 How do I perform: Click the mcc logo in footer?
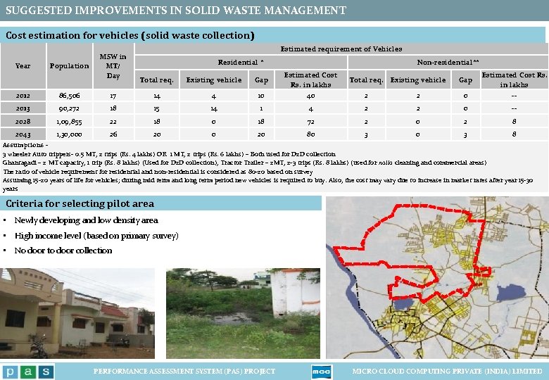coord(321,372)
